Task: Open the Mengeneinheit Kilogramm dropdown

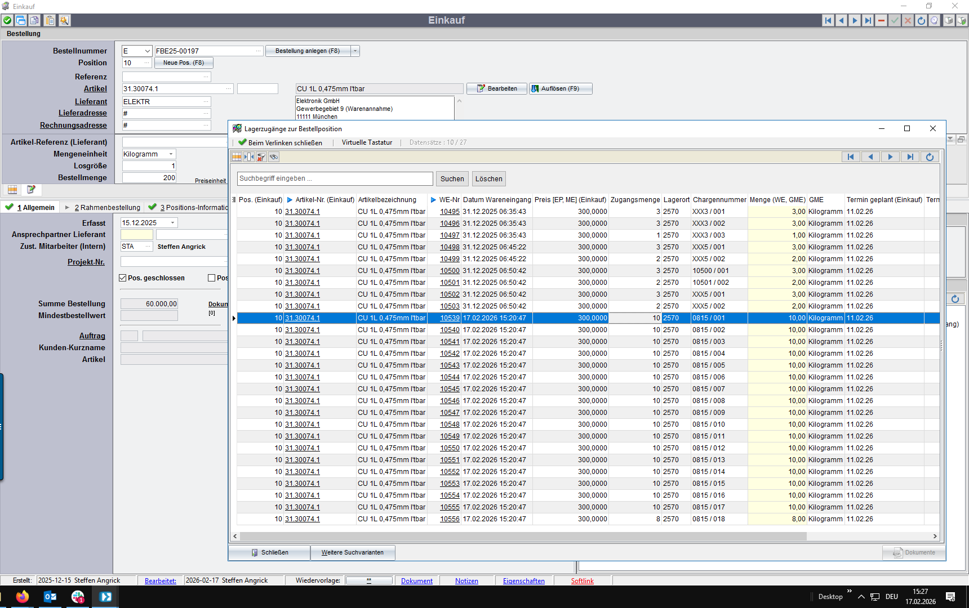Action: [x=171, y=154]
